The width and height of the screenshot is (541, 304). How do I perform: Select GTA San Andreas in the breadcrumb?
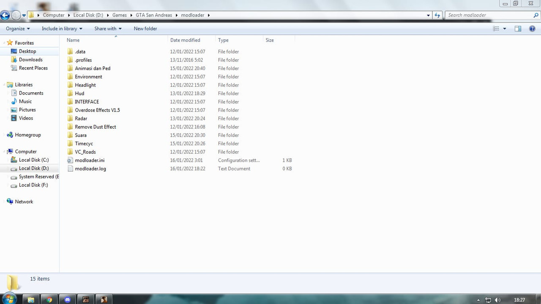(x=154, y=15)
